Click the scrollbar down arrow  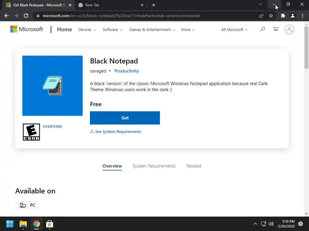[306, 214]
